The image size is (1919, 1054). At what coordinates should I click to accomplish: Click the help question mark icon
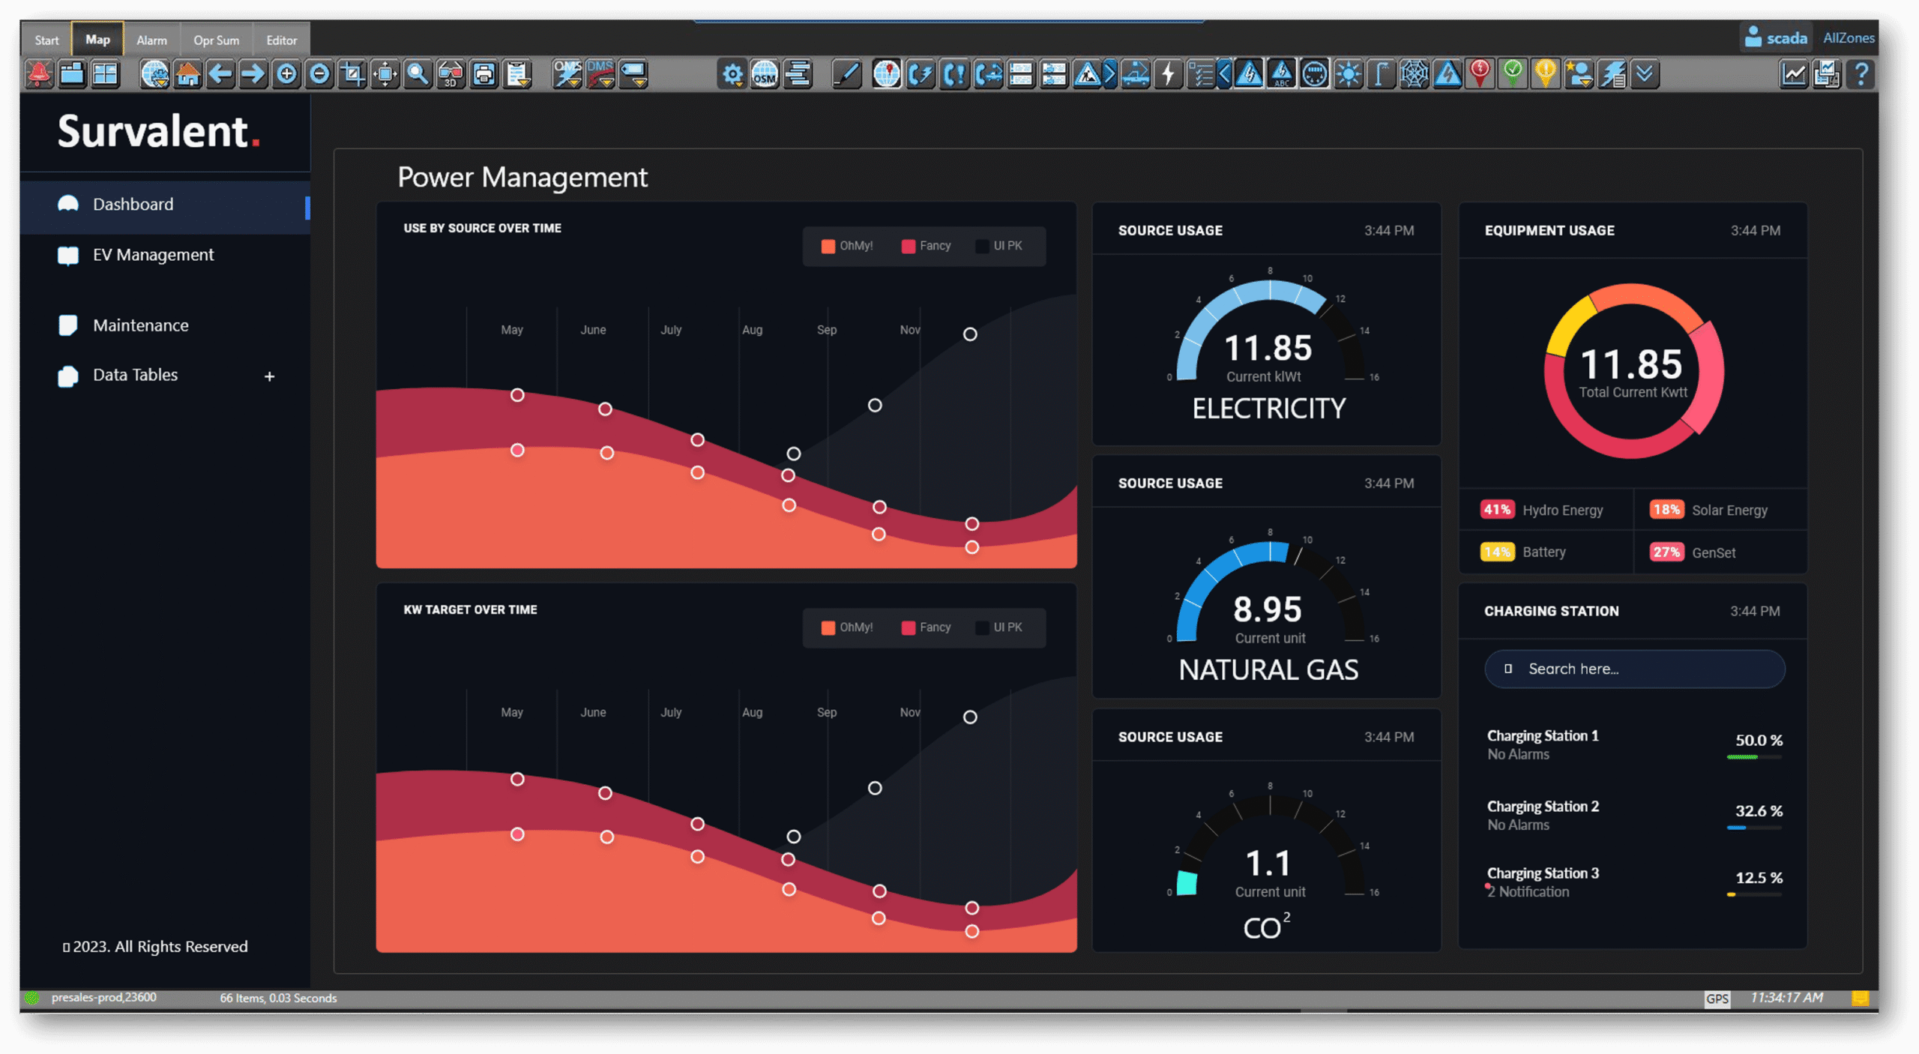(1861, 74)
